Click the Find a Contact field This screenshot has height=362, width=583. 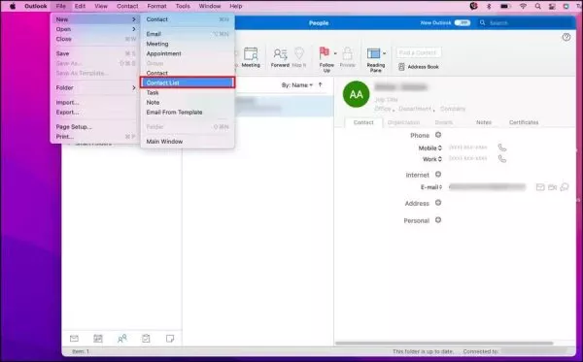click(x=419, y=52)
